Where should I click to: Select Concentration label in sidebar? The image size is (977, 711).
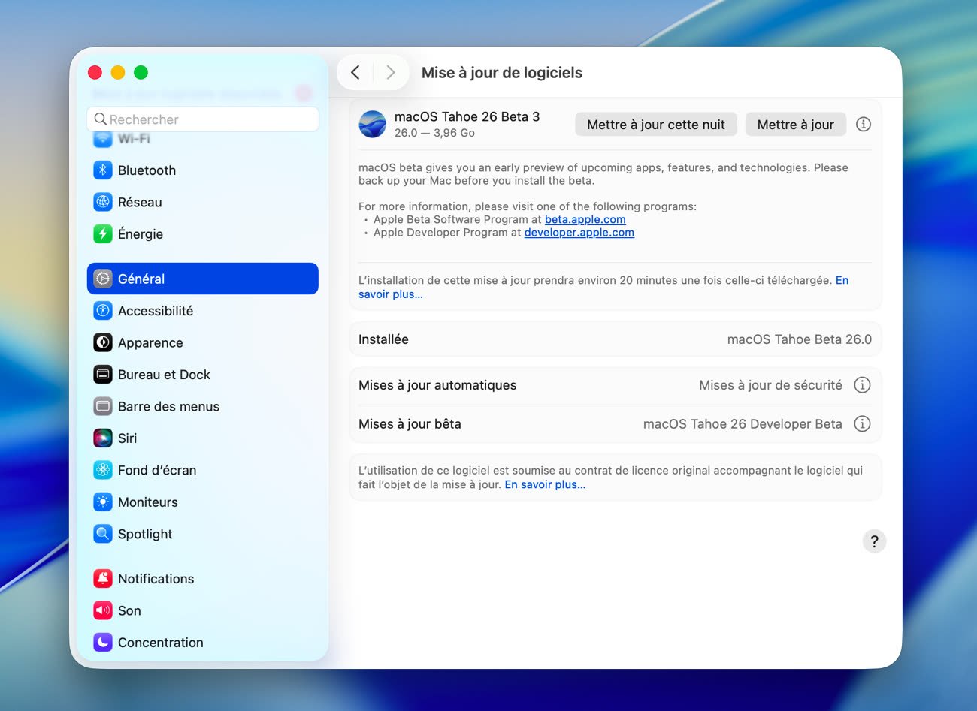tap(161, 643)
